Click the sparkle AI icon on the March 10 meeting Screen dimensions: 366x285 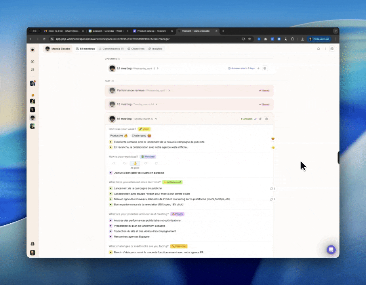[260, 119]
